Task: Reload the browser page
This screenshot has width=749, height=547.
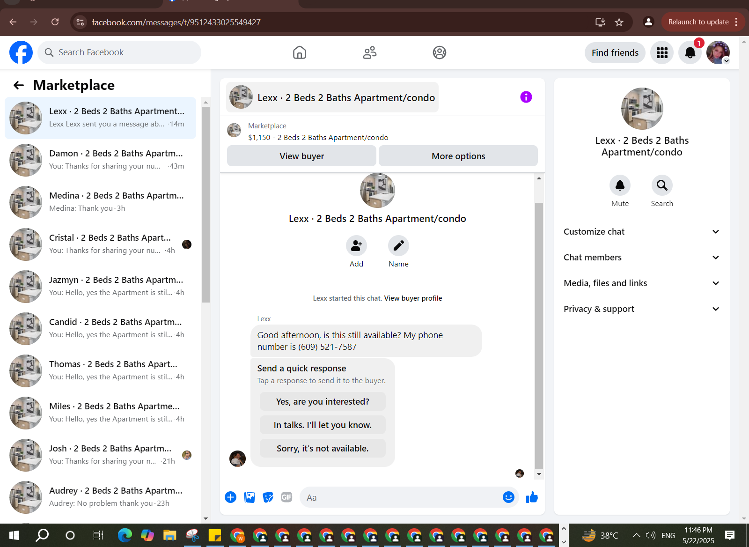Action: click(55, 22)
